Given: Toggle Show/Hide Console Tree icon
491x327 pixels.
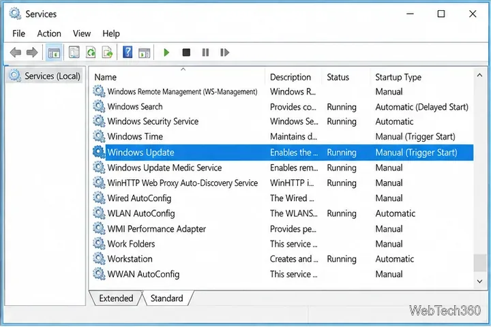Looking at the screenshot, I should (54, 52).
